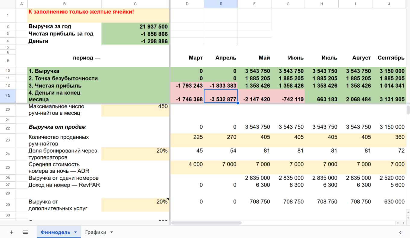
Task: Click the add new sheet plus icon
Action: (x=11, y=232)
